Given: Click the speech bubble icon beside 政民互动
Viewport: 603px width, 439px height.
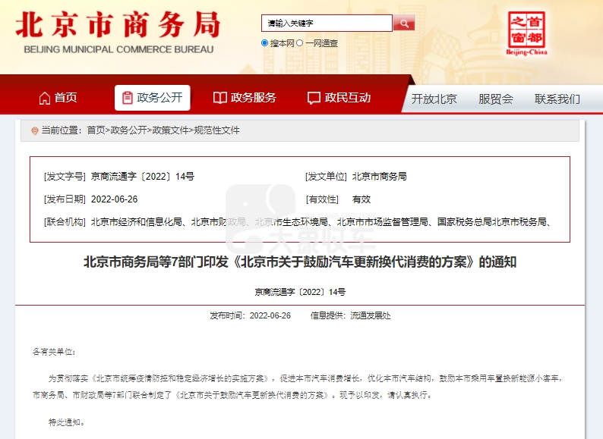Looking at the screenshot, I should [314, 98].
